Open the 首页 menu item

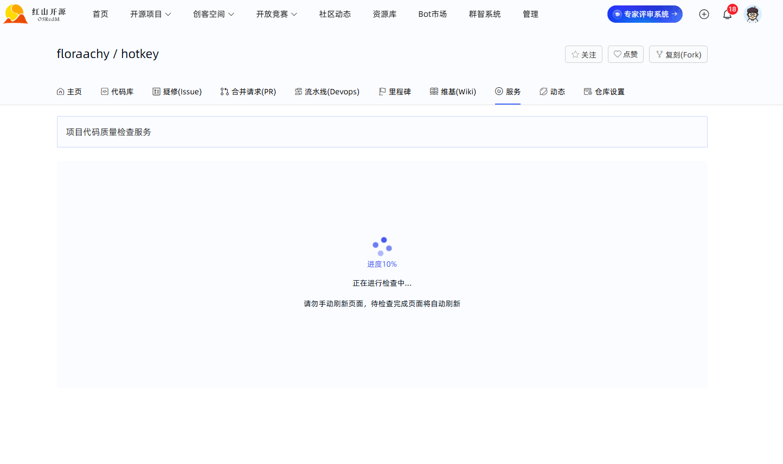tap(100, 14)
